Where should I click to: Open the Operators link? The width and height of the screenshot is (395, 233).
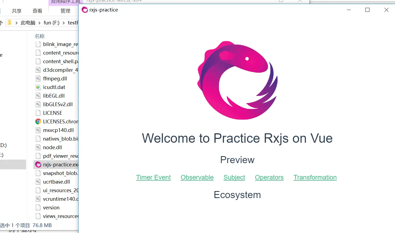tap(269, 177)
